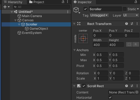Click the Pos Z field
The height and width of the screenshot is (100, 140).
[132, 35]
